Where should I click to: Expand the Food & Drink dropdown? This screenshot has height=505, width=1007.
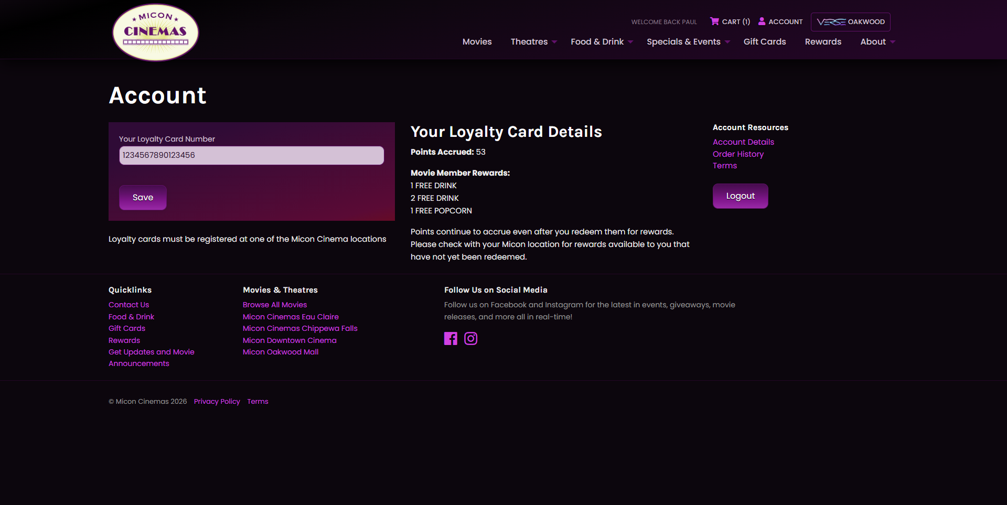click(601, 42)
